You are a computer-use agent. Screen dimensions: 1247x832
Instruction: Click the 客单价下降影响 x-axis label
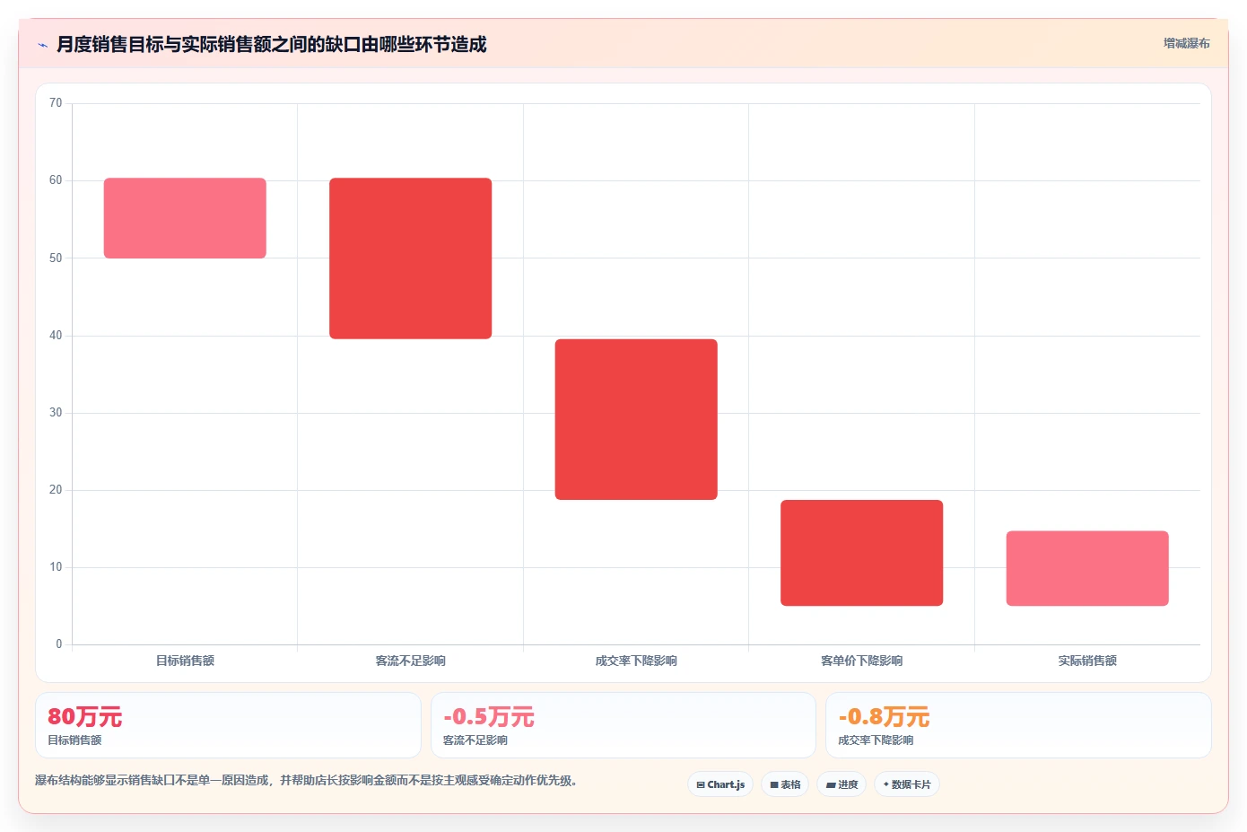861,661
